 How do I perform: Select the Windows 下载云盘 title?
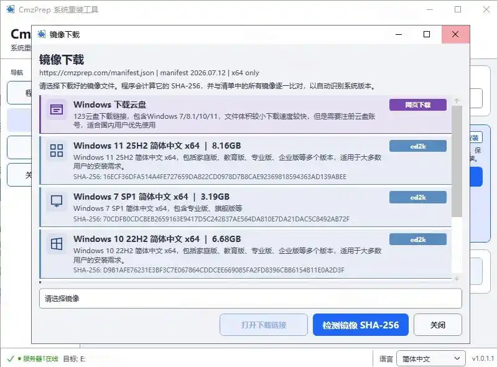tap(109, 105)
